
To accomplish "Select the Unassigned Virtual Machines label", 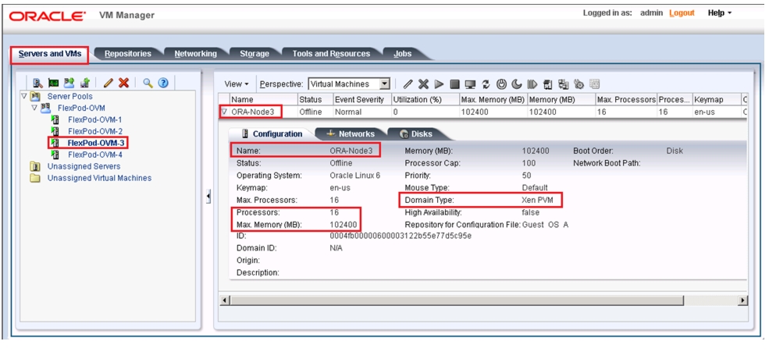I will (100, 178).
